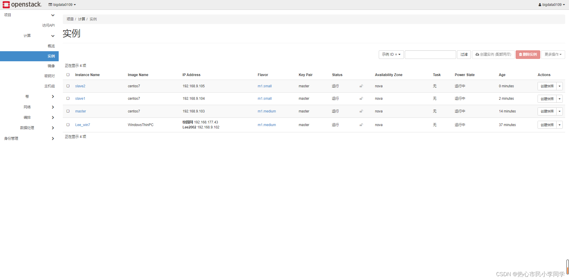This screenshot has width=569, height=280.
Task: Click the lock icon in slave2 row
Action: click(x=361, y=86)
